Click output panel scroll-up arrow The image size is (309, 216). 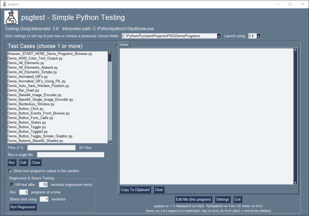[295, 50]
